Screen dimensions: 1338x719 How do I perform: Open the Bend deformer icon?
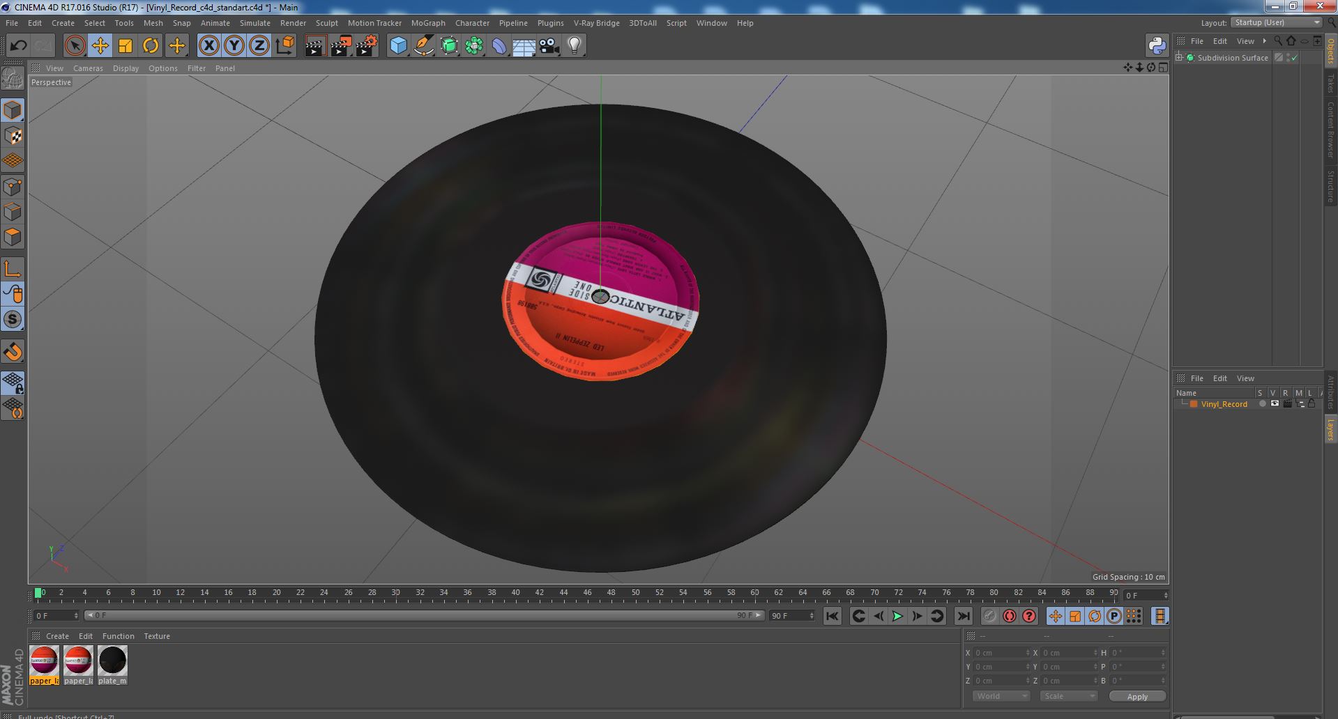tap(499, 46)
